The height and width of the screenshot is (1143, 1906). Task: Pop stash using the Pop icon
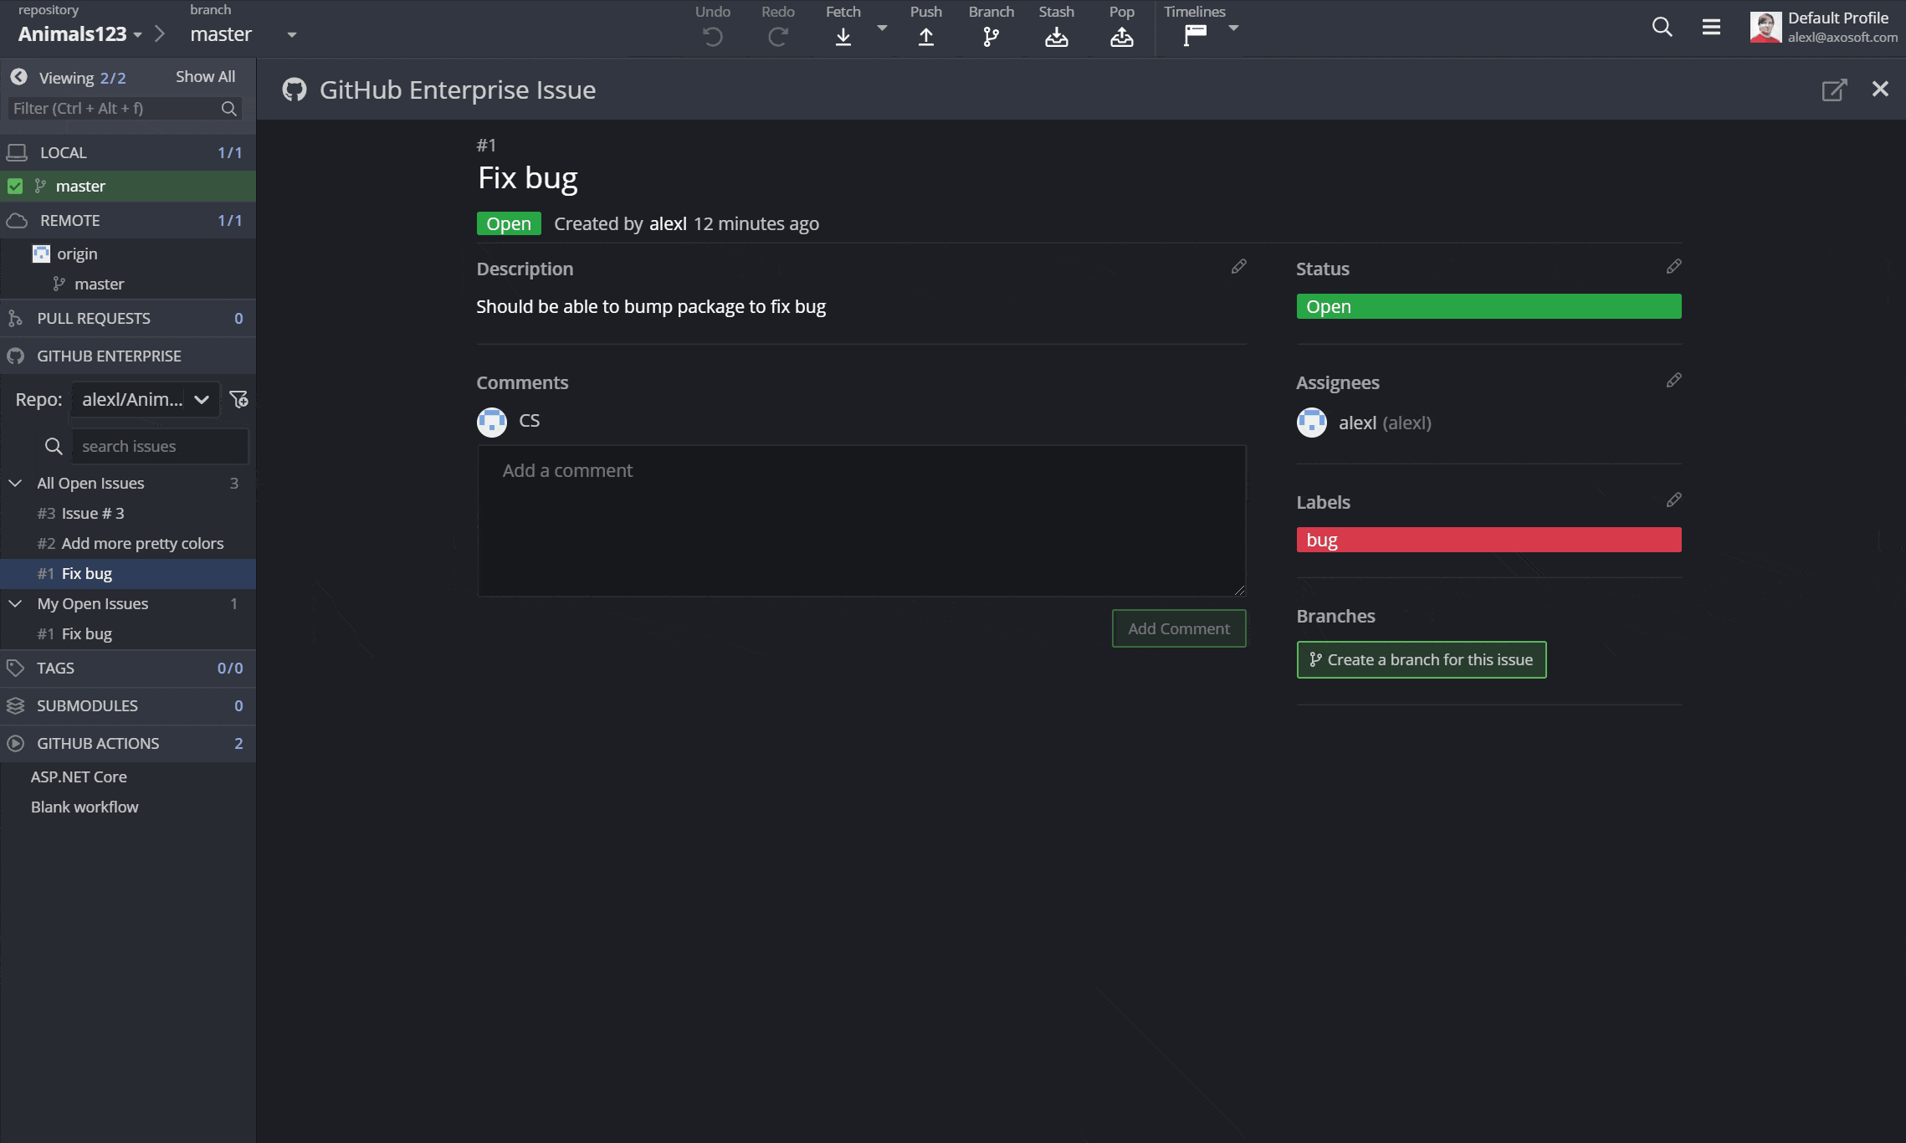pyautogui.click(x=1121, y=36)
